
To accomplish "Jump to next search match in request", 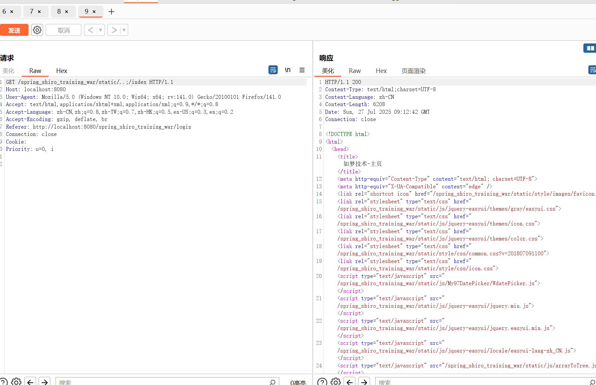I will 45,382.
